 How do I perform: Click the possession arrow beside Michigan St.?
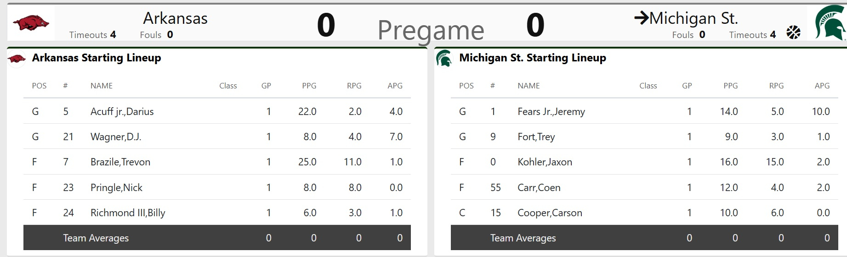pos(641,18)
